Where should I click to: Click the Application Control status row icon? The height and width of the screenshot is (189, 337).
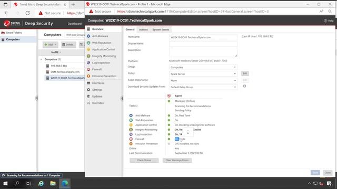click(131, 125)
